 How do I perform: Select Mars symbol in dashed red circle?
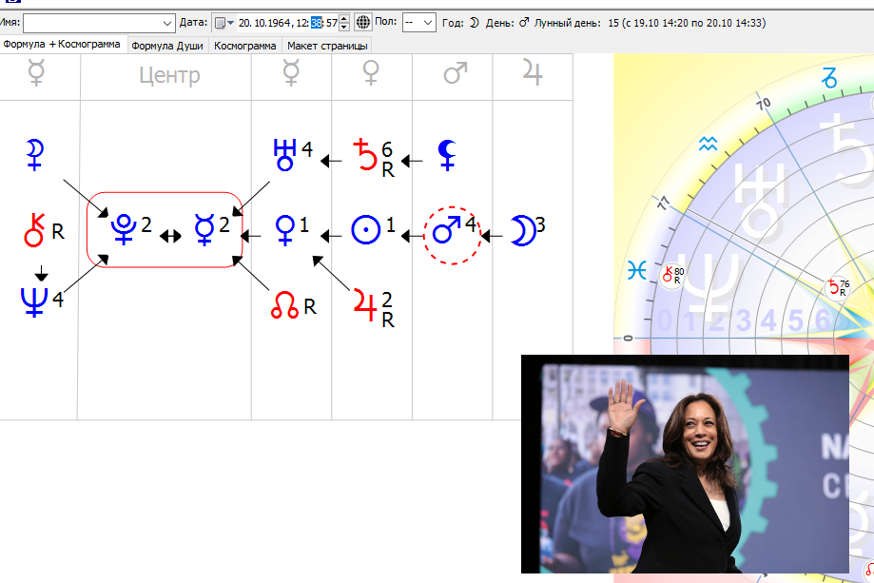[446, 229]
